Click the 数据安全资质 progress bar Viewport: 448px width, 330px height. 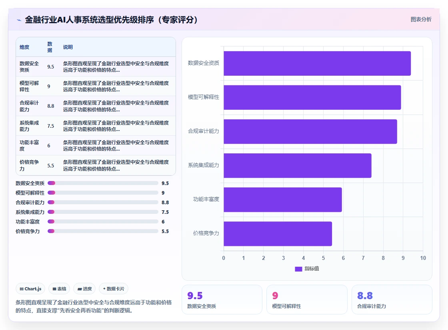pyautogui.click(x=103, y=183)
